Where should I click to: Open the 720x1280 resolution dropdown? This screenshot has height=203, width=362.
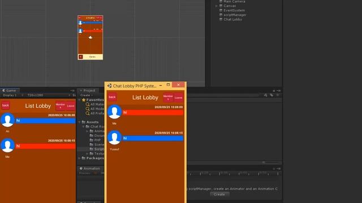coord(49,95)
